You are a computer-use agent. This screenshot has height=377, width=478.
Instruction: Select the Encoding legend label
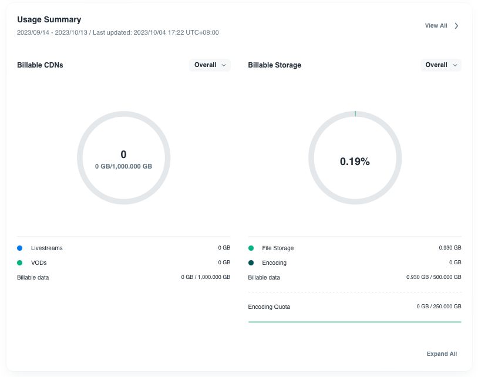(x=274, y=262)
